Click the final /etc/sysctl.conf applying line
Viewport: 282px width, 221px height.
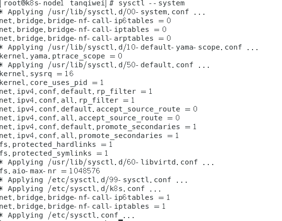click(x=67, y=215)
